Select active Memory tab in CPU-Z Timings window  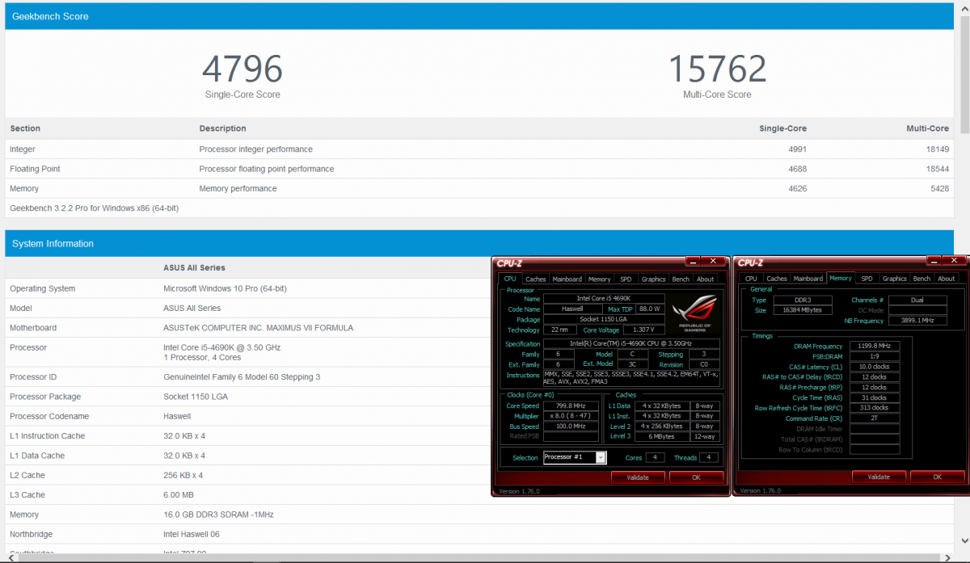pyautogui.click(x=841, y=278)
